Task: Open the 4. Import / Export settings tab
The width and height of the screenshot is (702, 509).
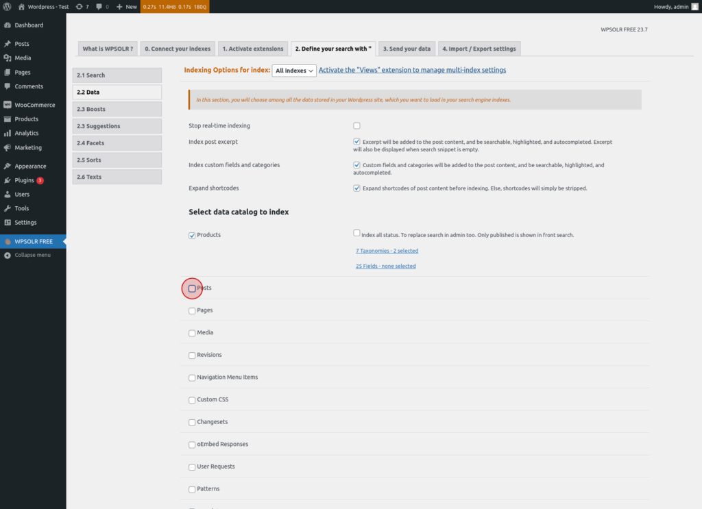Action: pos(479,49)
